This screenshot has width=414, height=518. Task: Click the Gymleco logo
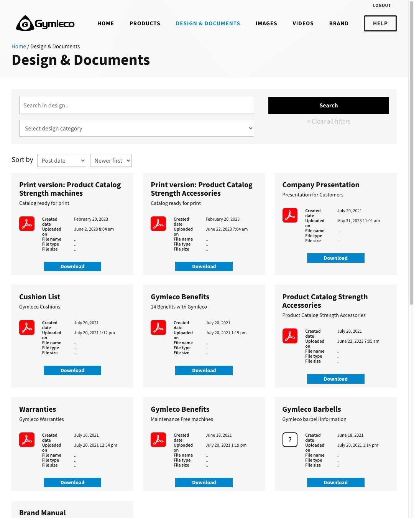coord(45,23)
